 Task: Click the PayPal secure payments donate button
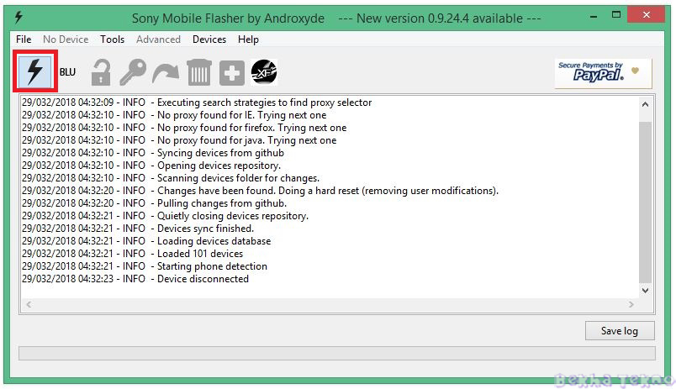tap(603, 73)
